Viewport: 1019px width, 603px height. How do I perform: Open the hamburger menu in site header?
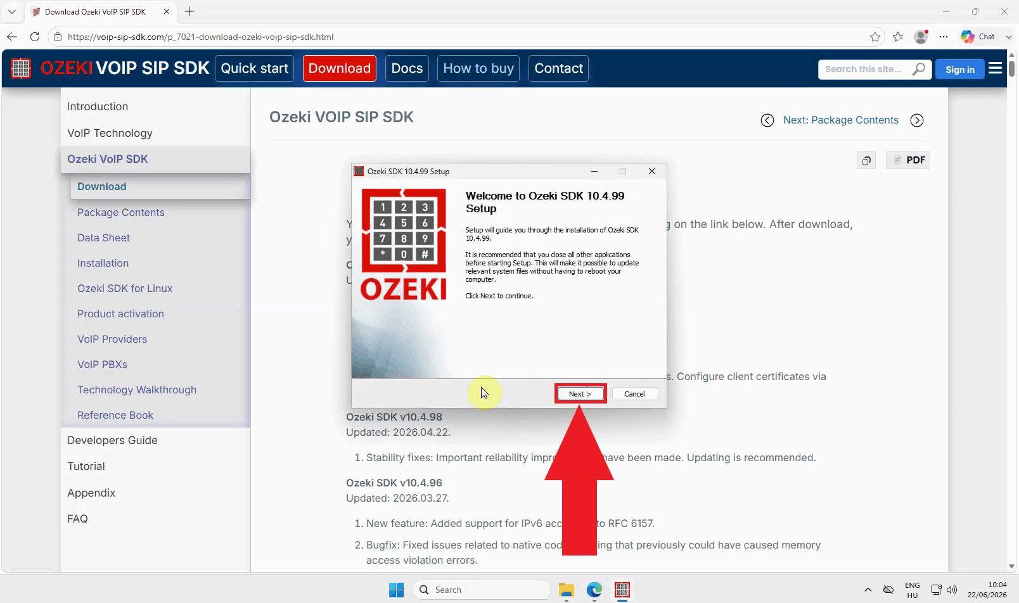coord(996,68)
